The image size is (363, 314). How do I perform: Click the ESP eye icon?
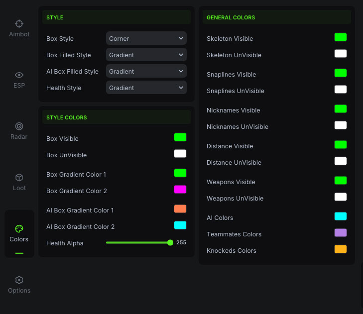(19, 75)
